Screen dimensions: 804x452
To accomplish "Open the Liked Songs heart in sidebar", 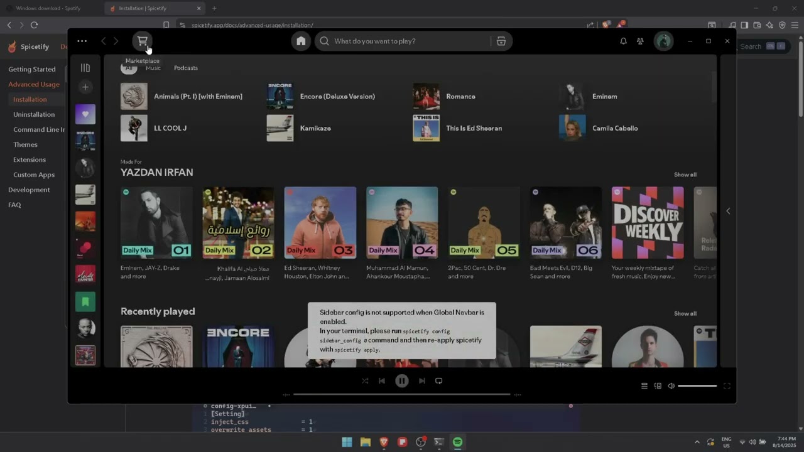I will click(x=85, y=114).
